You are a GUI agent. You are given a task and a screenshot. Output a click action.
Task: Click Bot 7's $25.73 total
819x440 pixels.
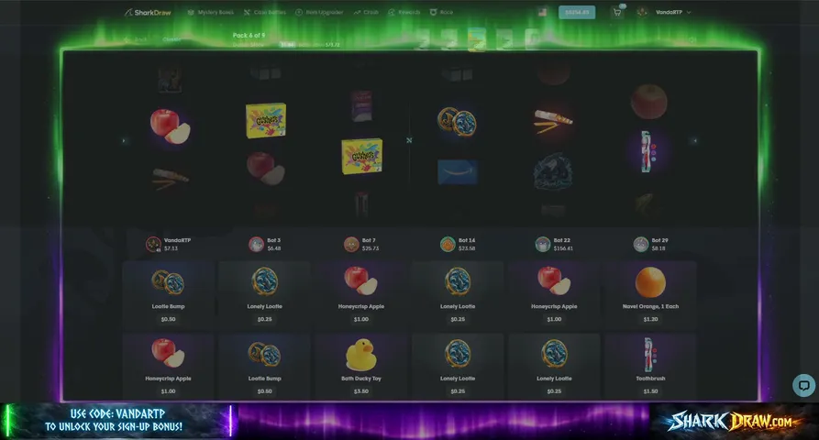[x=371, y=248]
